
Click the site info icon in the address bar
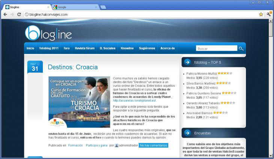[x=27, y=15]
